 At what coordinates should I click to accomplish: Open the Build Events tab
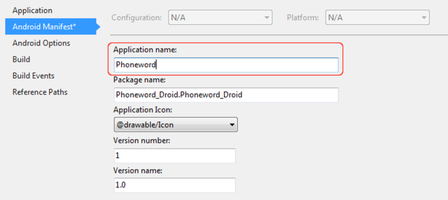coord(33,76)
